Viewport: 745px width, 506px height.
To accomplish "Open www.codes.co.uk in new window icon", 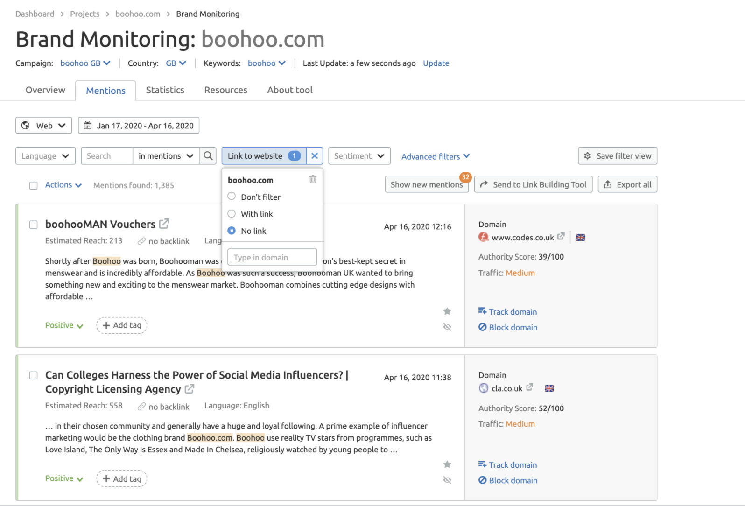I will coord(561,237).
